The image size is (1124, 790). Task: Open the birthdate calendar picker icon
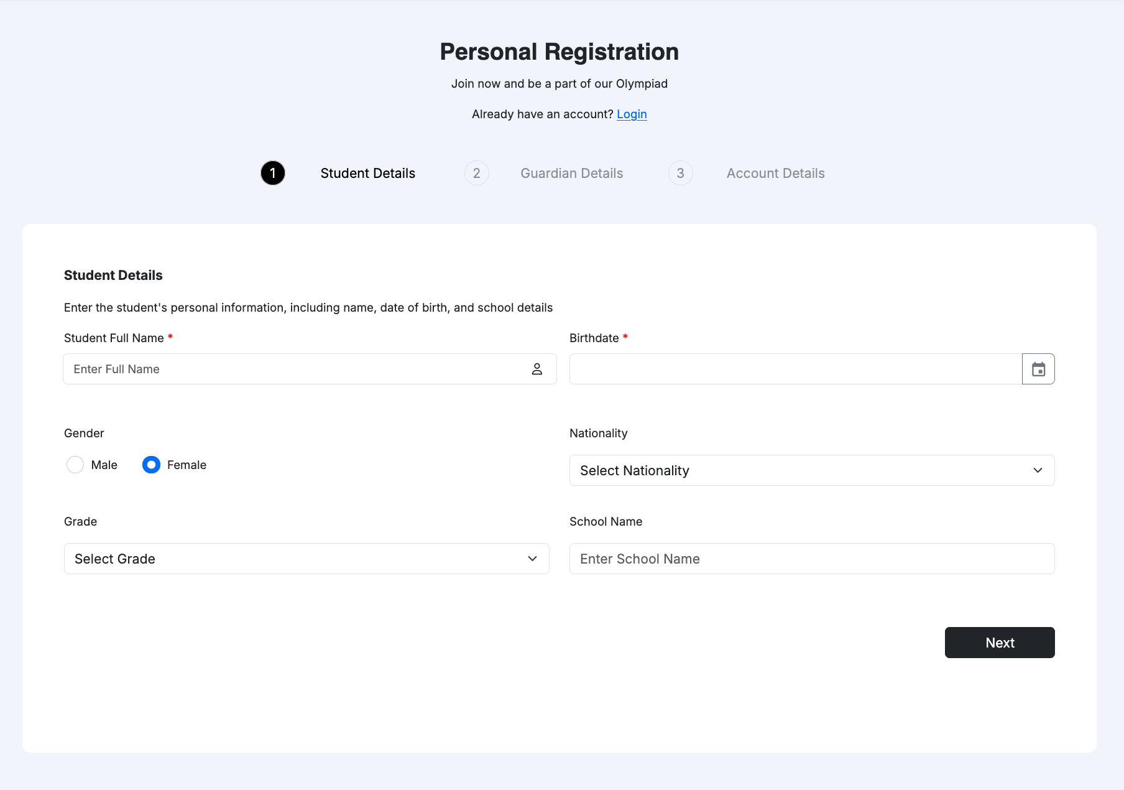[x=1038, y=369]
